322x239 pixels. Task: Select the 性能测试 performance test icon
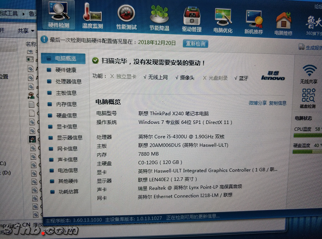click(x=126, y=17)
